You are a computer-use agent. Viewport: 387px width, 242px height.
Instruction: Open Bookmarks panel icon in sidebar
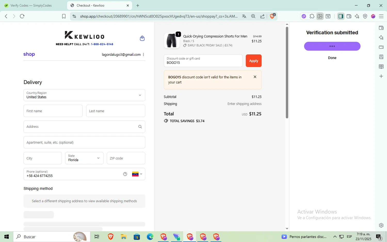coord(381,57)
